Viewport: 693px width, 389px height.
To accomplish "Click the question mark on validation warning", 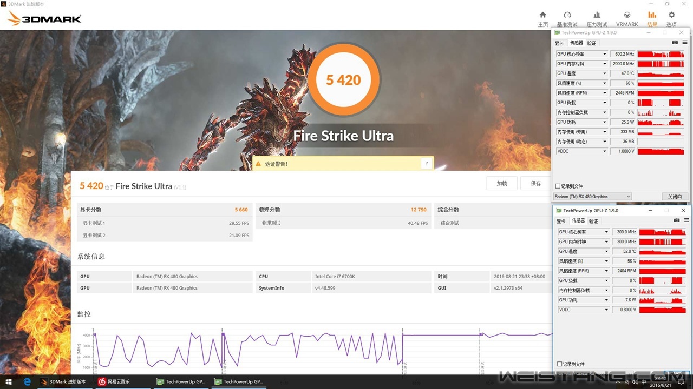I will coord(427,164).
